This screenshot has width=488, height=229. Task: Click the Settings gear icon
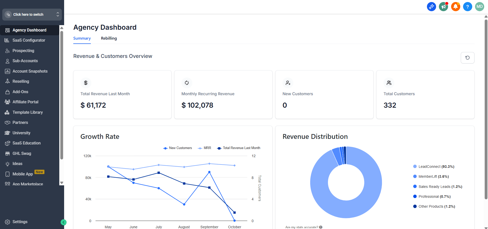click(x=7, y=222)
